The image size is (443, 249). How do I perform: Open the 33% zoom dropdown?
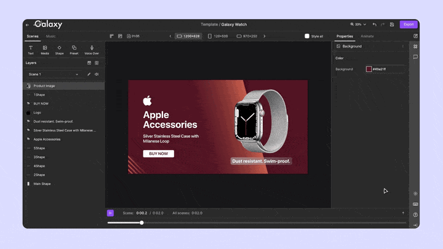tap(358, 25)
